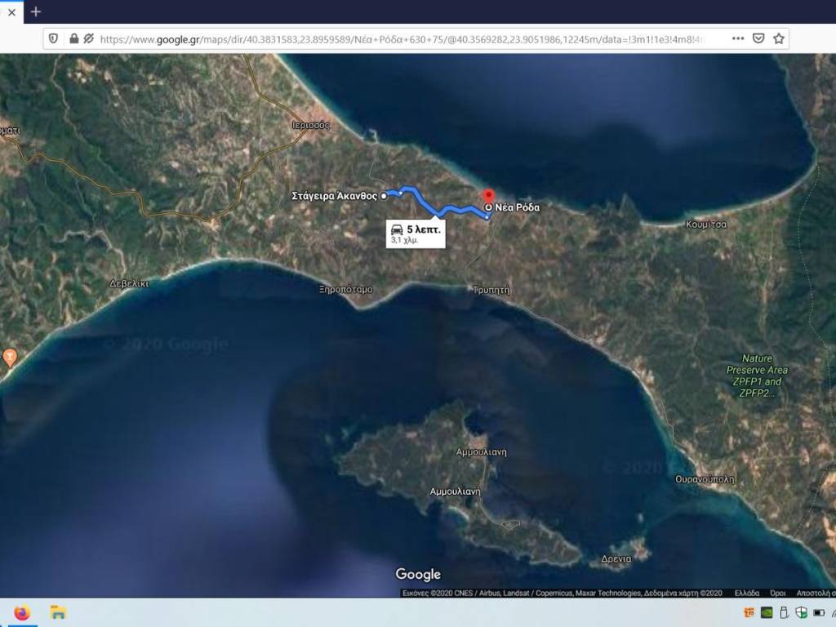Click the Ouranoupoli town label
This screenshot has height=627, width=836.
point(705,479)
